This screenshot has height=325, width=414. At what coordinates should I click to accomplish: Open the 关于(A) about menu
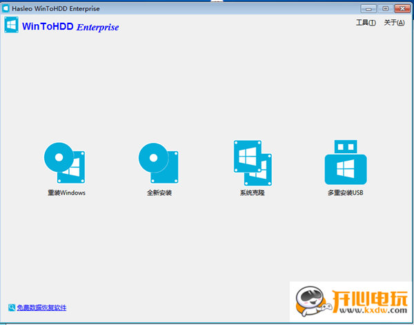[x=394, y=23]
